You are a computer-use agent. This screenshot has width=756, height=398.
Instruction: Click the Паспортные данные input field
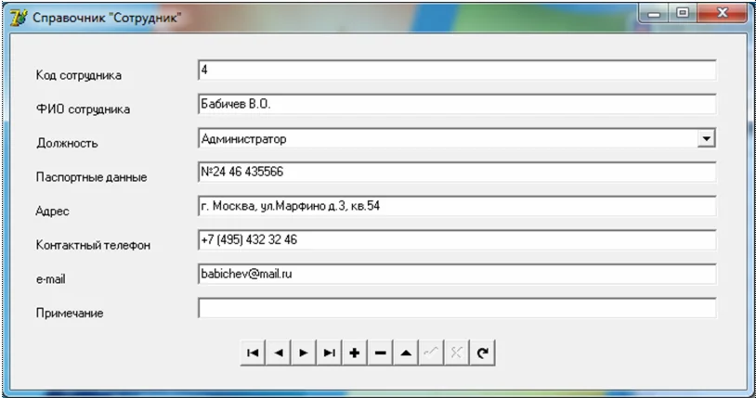point(457,173)
